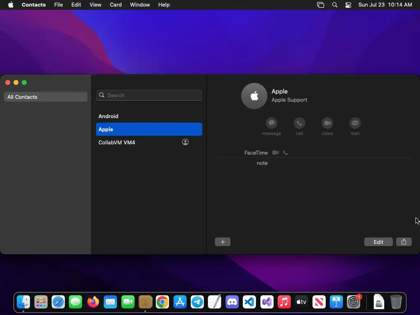The width and height of the screenshot is (420, 315).
Task: Open Mail from the dock
Action: 110,302
